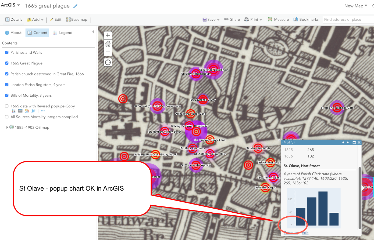
Task: Toggle London Parish Registers, 4 years checkbox
Action: point(7,85)
